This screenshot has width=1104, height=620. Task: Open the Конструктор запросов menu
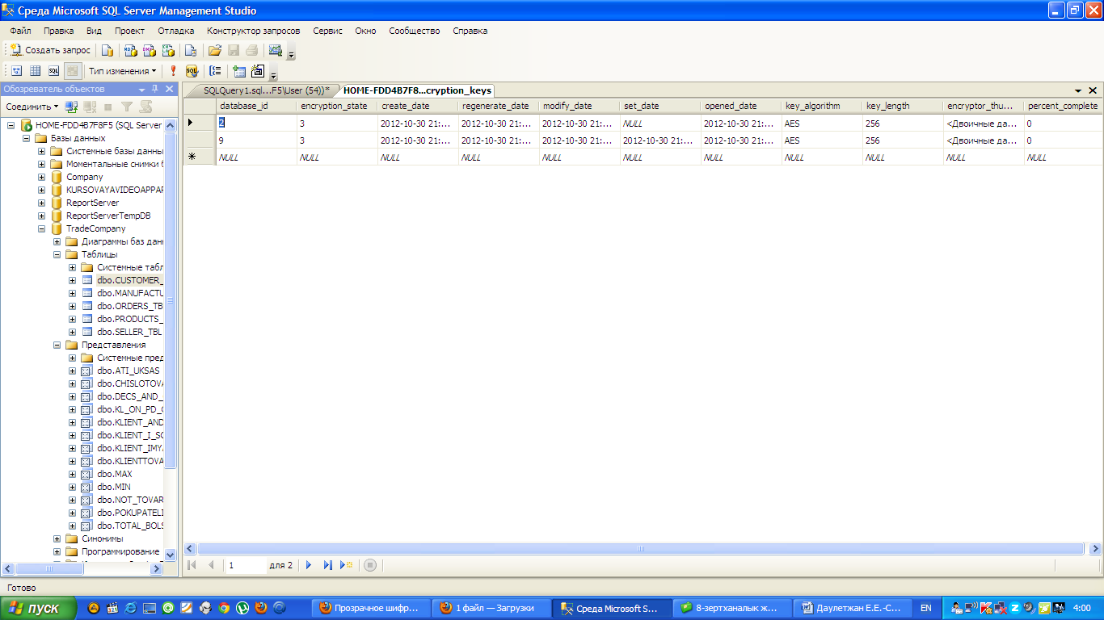pyautogui.click(x=254, y=31)
